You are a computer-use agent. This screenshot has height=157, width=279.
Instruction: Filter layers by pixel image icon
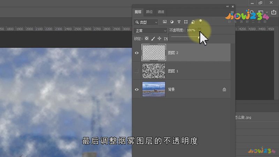pos(165,22)
